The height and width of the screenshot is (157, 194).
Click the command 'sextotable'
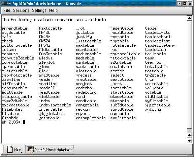click(x=122, y=79)
